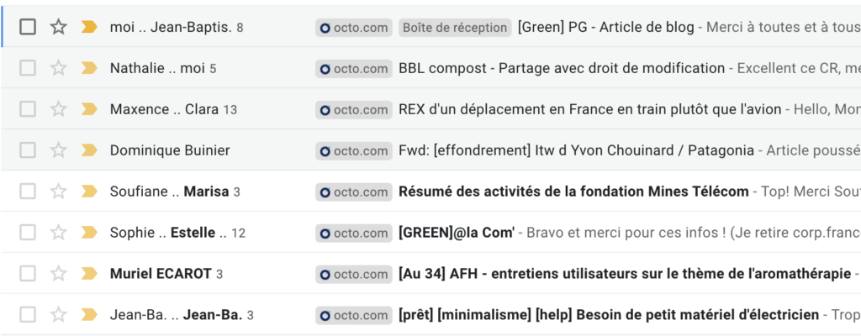
Task: Select the BBL compost email checkbox
Action: click(x=28, y=68)
